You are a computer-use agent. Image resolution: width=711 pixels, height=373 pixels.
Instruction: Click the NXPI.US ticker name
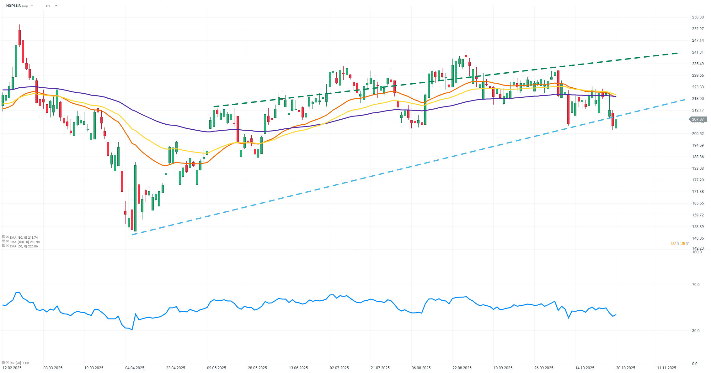click(13, 6)
